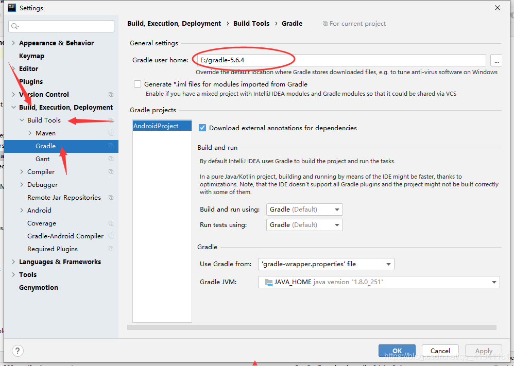Click the OK button
This screenshot has width=514, height=366.
point(397,351)
